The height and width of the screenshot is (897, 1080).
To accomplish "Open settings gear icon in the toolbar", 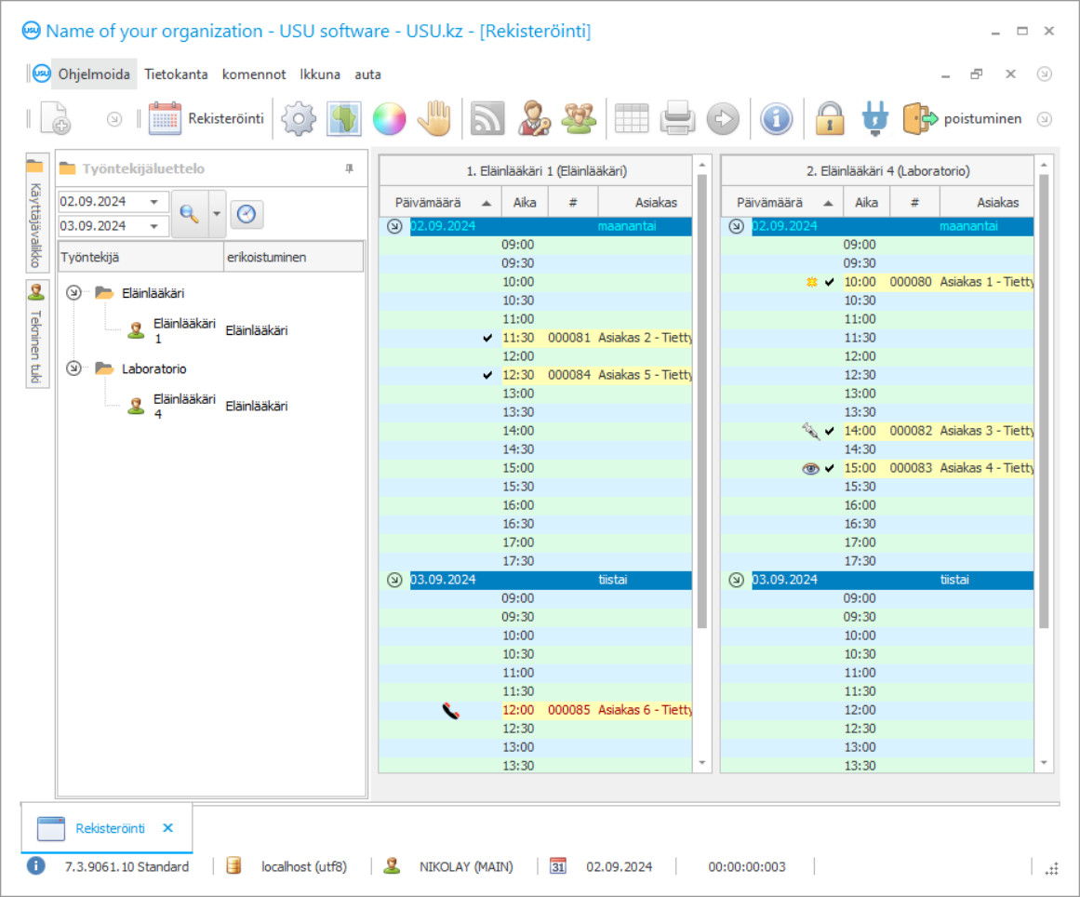I will [299, 118].
